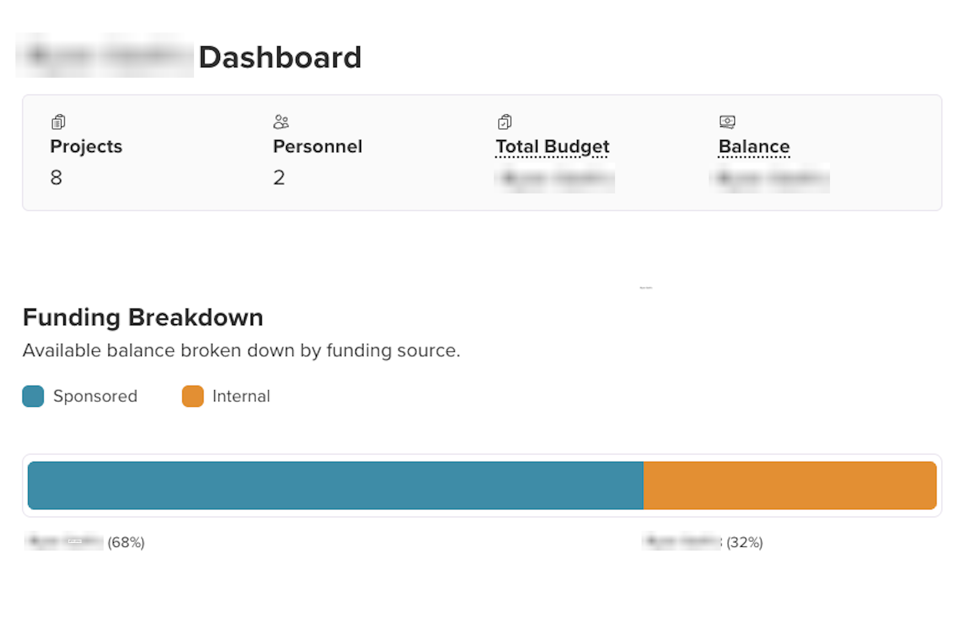The image size is (970, 636).
Task: Select the orange Internal legend swatch
Action: pyautogui.click(x=192, y=396)
